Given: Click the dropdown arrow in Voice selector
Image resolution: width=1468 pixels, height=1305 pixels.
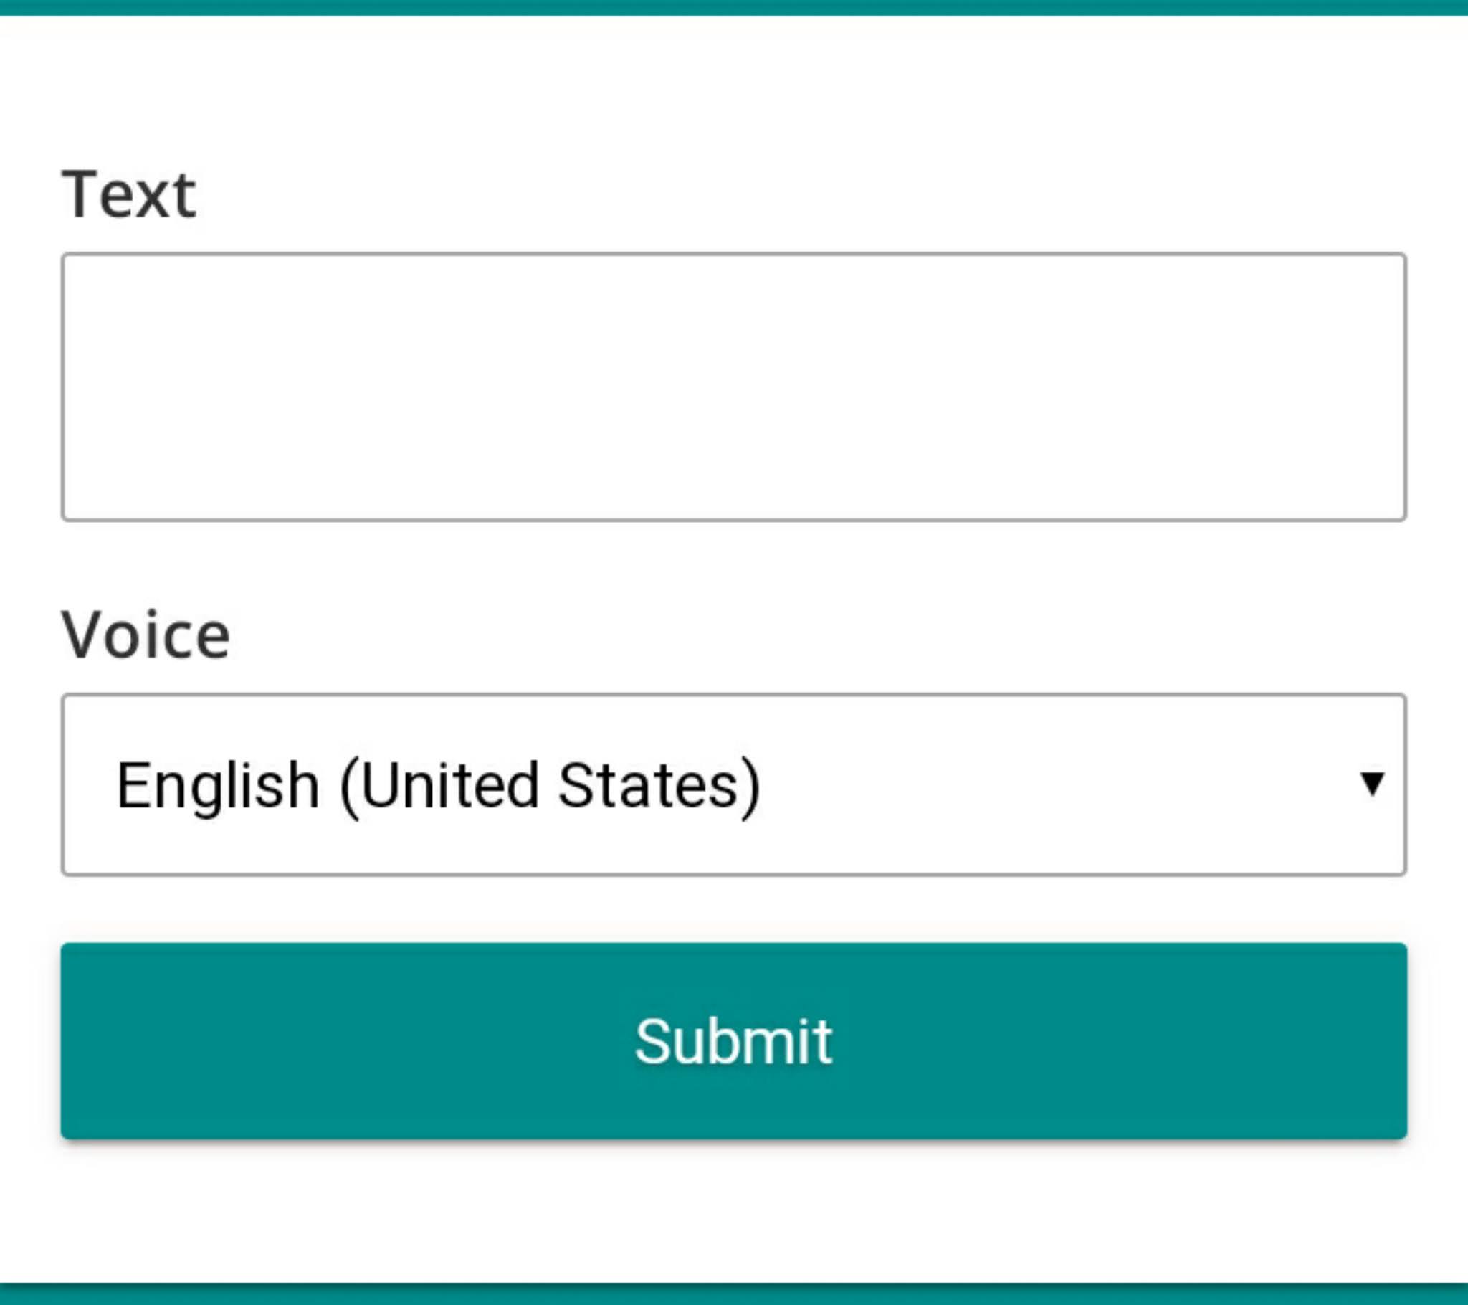Looking at the screenshot, I should point(1372,784).
